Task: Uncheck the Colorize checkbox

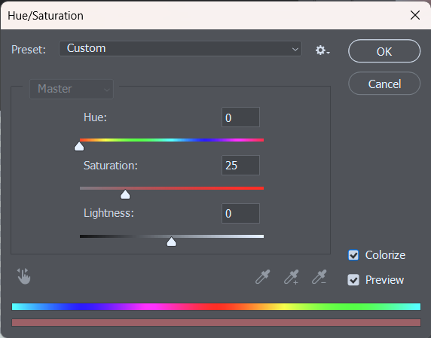Action: 353,255
